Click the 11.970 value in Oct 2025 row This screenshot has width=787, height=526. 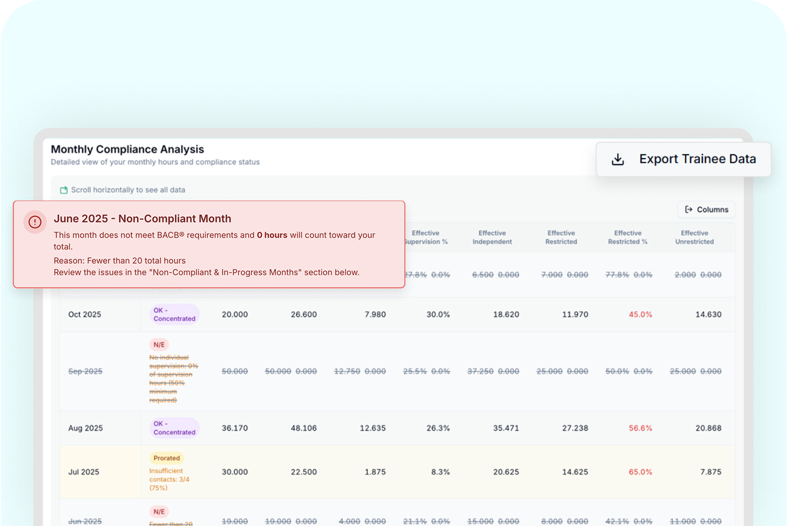(x=575, y=314)
